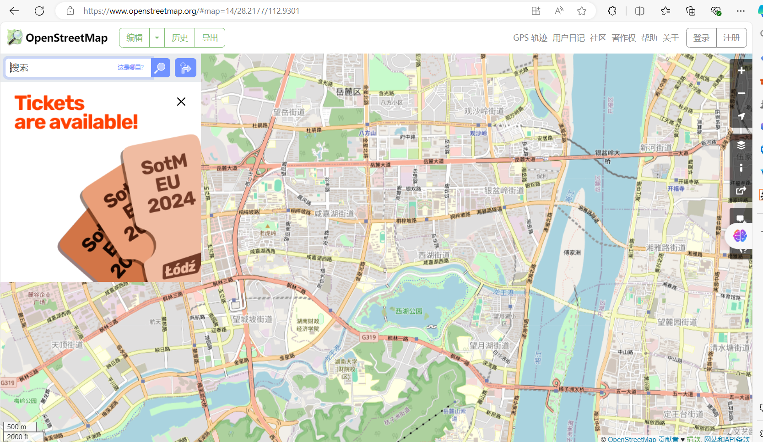Close the SotM EU tickets banner
The height and width of the screenshot is (442, 763).
(181, 102)
